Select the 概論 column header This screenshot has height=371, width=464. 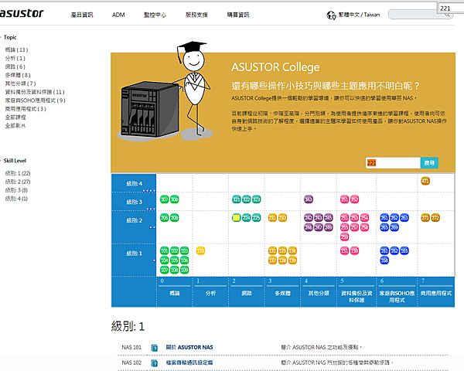(x=174, y=293)
